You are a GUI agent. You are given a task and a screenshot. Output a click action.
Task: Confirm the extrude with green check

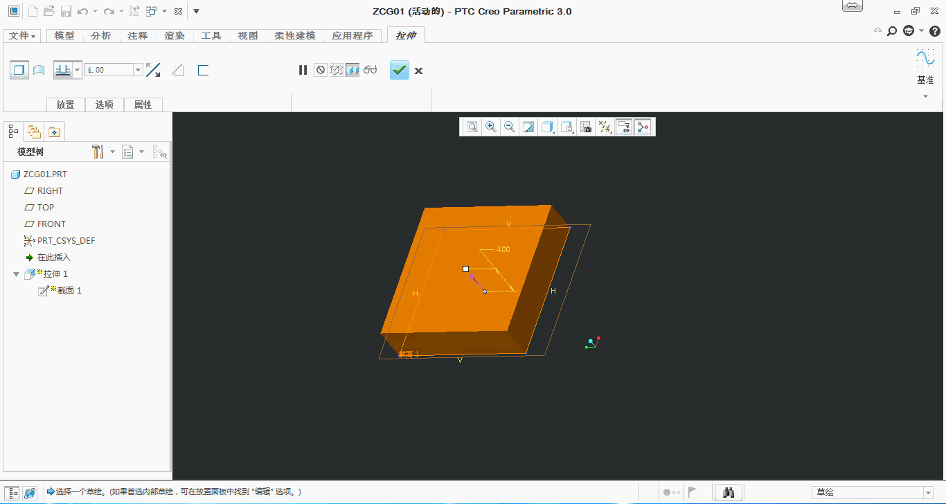tap(400, 70)
